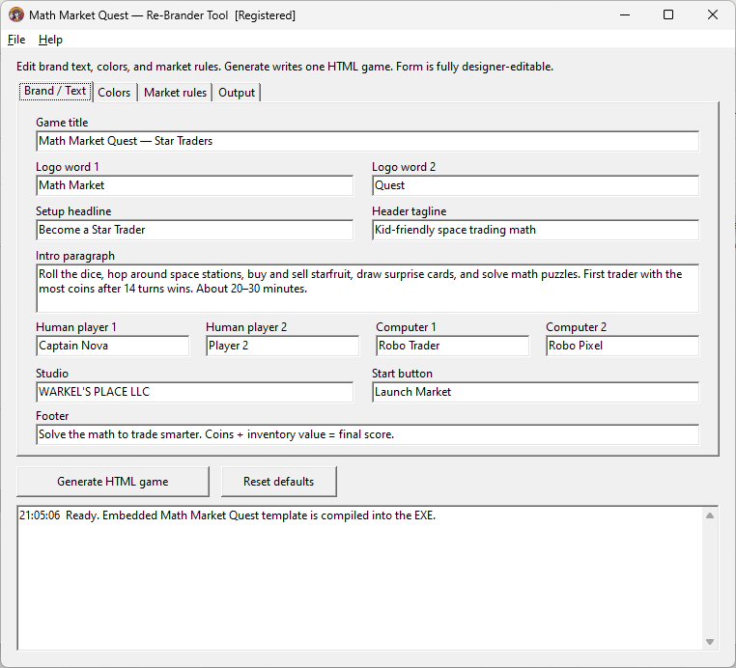
Task: Click the log scrollbar up arrow
Action: [710, 515]
